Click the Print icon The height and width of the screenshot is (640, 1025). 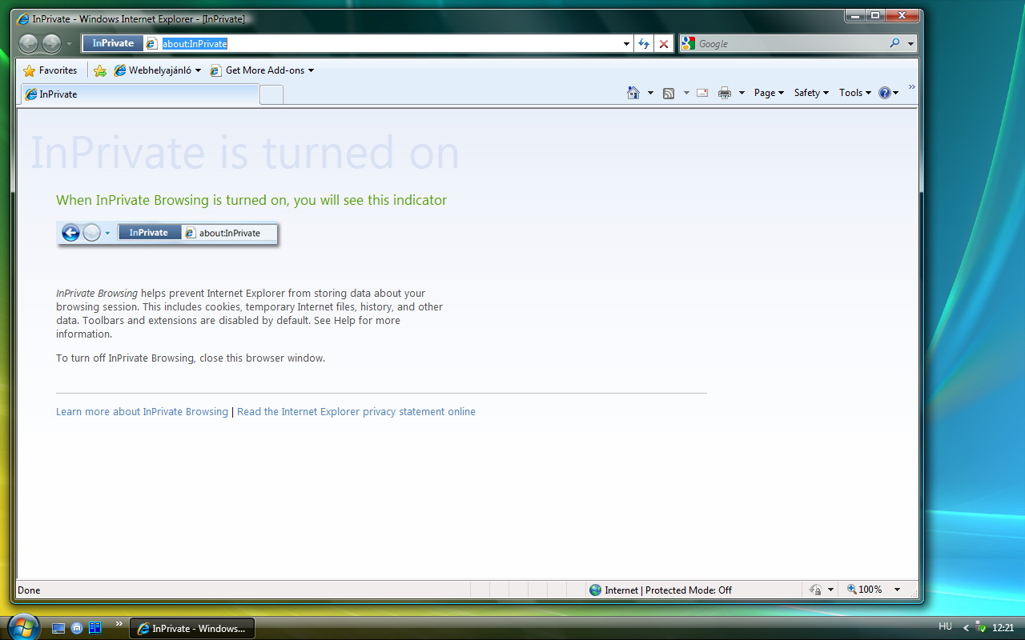(x=725, y=93)
